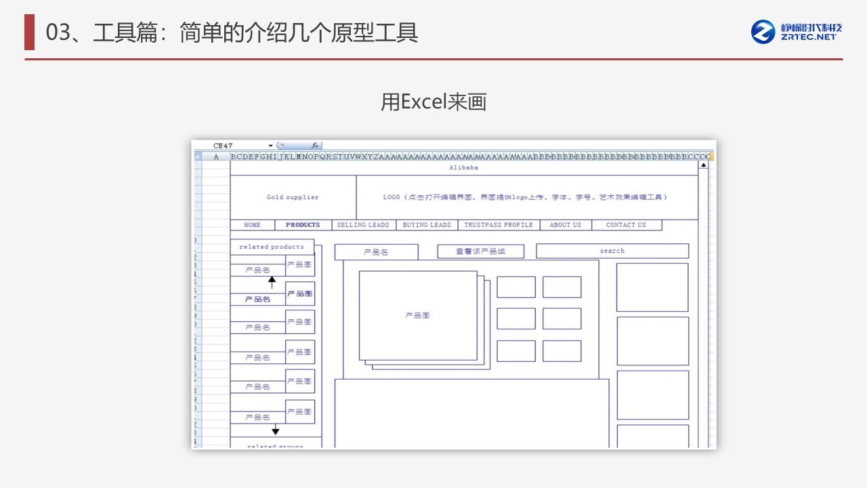Image resolution: width=867 pixels, height=488 pixels.
Task: Click the 查看该产品组 button
Action: [480, 251]
